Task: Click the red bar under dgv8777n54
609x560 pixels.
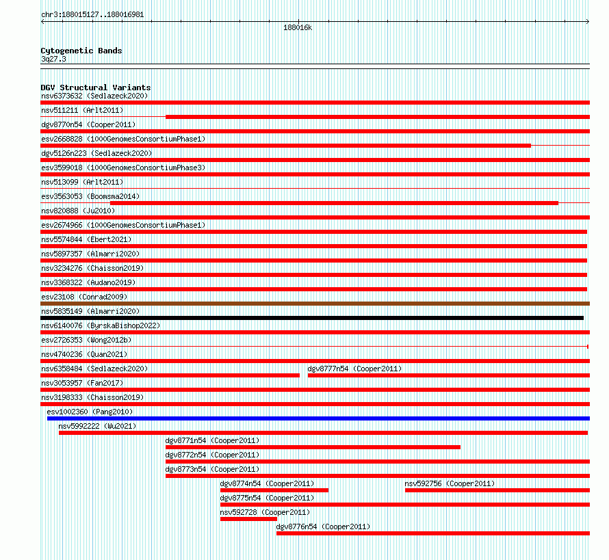Action: click(449, 375)
